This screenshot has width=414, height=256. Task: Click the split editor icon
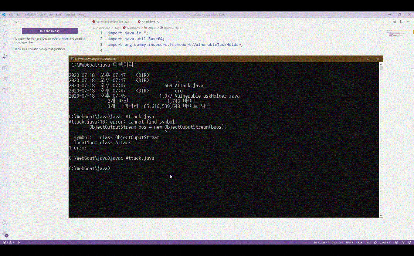pos(401,22)
